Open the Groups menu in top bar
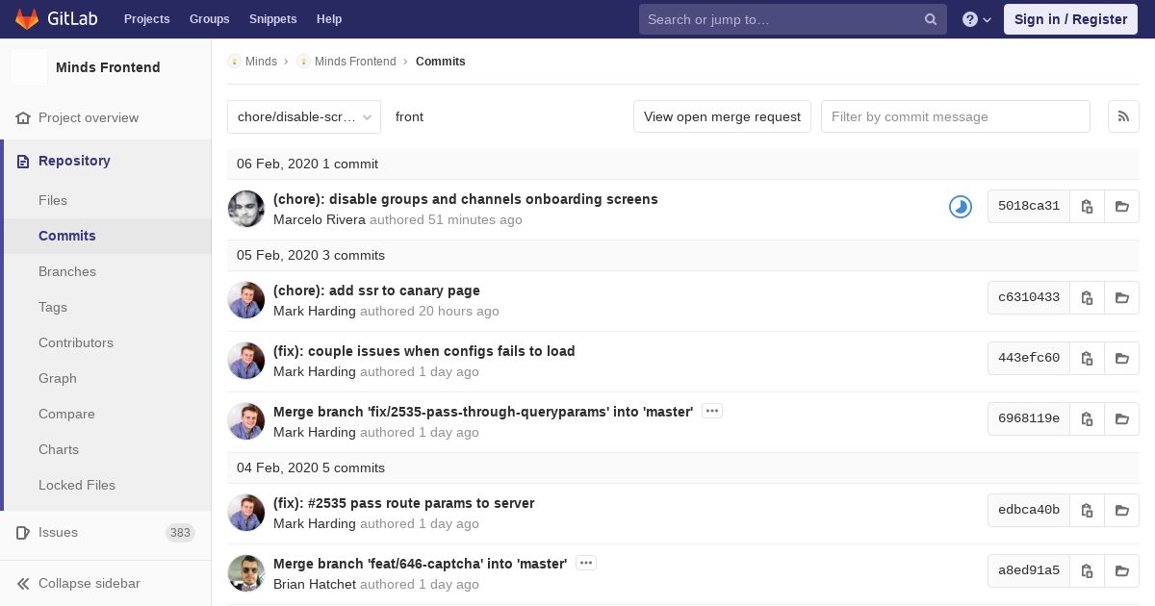 click(x=209, y=19)
